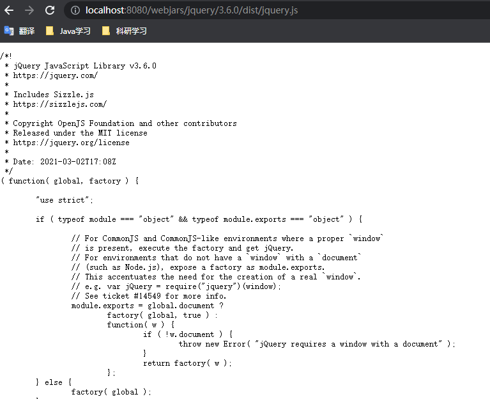Click the yellow Java学习 folder icon

tap(50, 31)
